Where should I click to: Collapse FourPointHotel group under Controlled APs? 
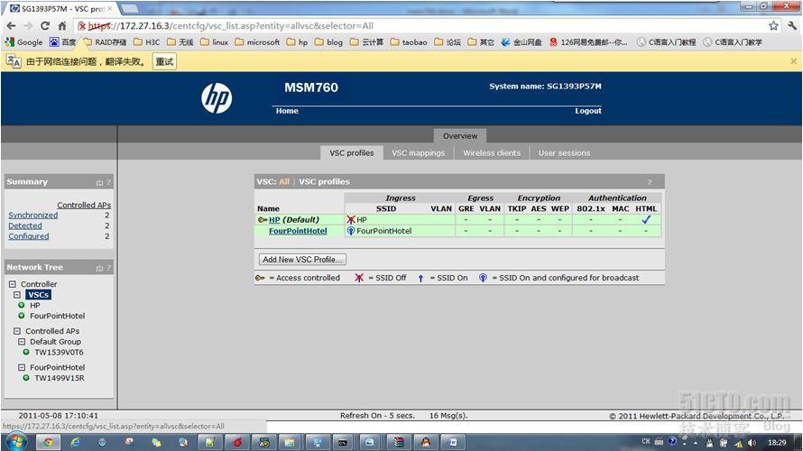coord(22,367)
